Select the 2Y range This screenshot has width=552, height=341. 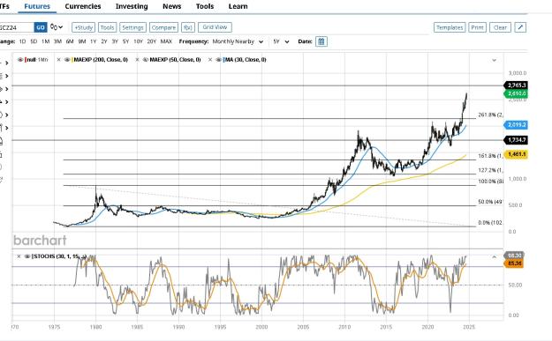click(x=104, y=41)
